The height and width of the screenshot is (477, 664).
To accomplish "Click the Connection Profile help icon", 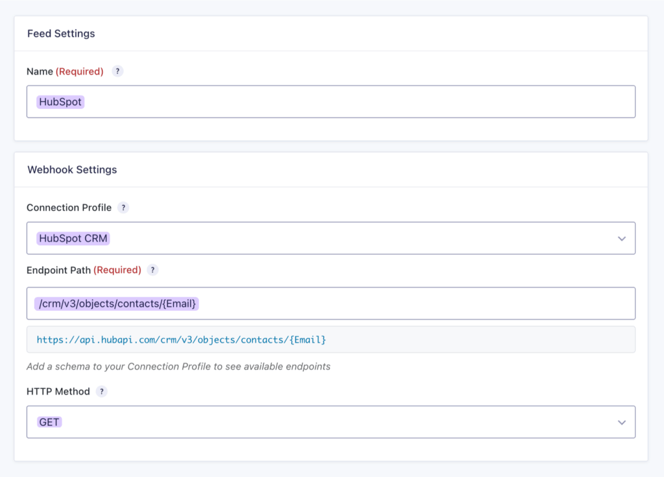I will [123, 208].
